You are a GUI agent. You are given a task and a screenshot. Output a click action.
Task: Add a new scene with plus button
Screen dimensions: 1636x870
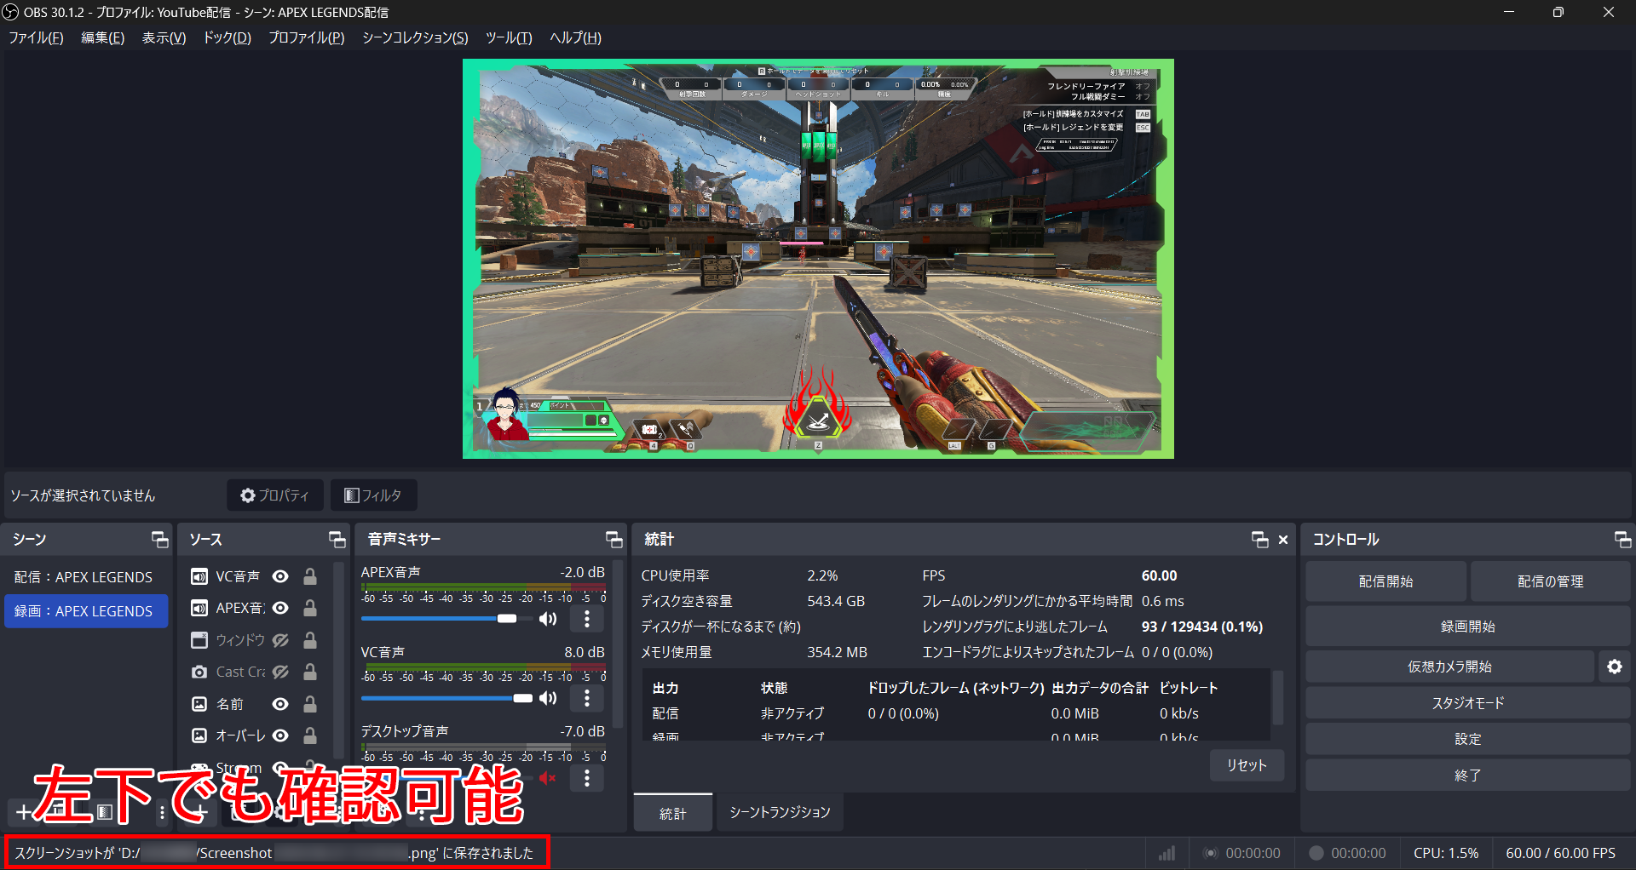23,812
